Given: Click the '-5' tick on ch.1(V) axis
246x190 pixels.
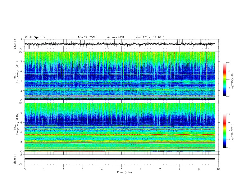Looking at the screenshot, I should pos(21,49).
